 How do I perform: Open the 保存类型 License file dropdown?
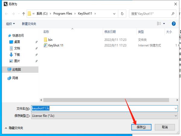pos(104,116)
